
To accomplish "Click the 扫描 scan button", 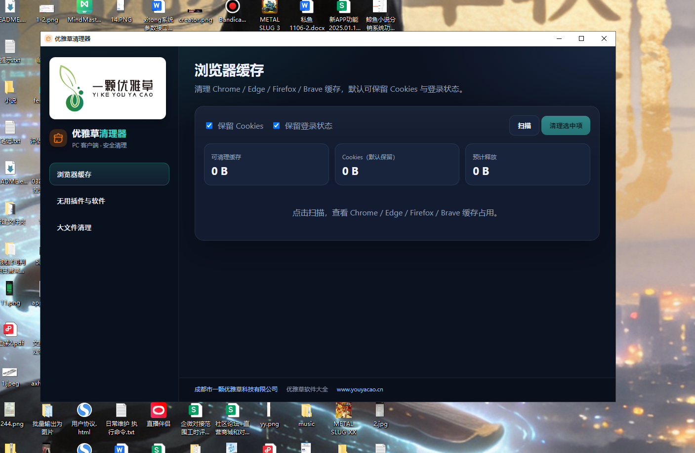I will pyautogui.click(x=524, y=126).
